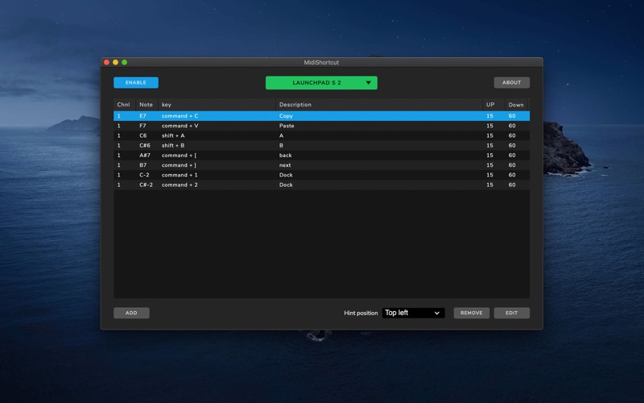Click the 'shift + A' key cell
The height and width of the screenshot is (403, 644).
pyautogui.click(x=173, y=135)
